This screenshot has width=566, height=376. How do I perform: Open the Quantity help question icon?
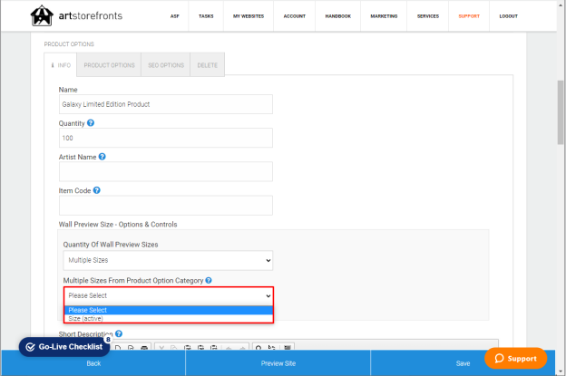(91, 123)
